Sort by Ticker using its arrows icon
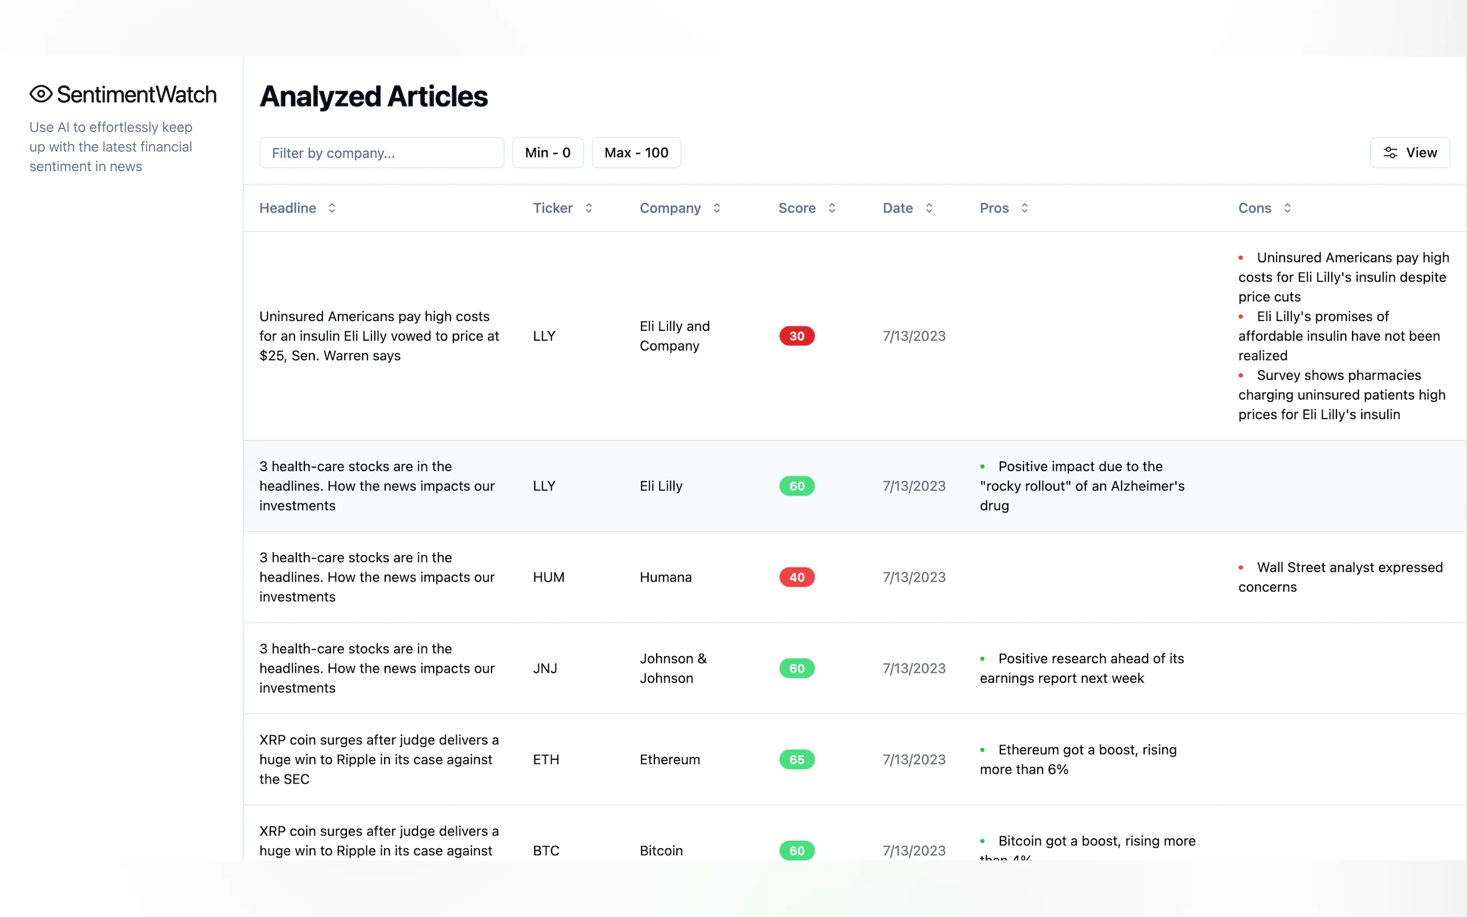The image size is (1467, 917). (x=589, y=208)
